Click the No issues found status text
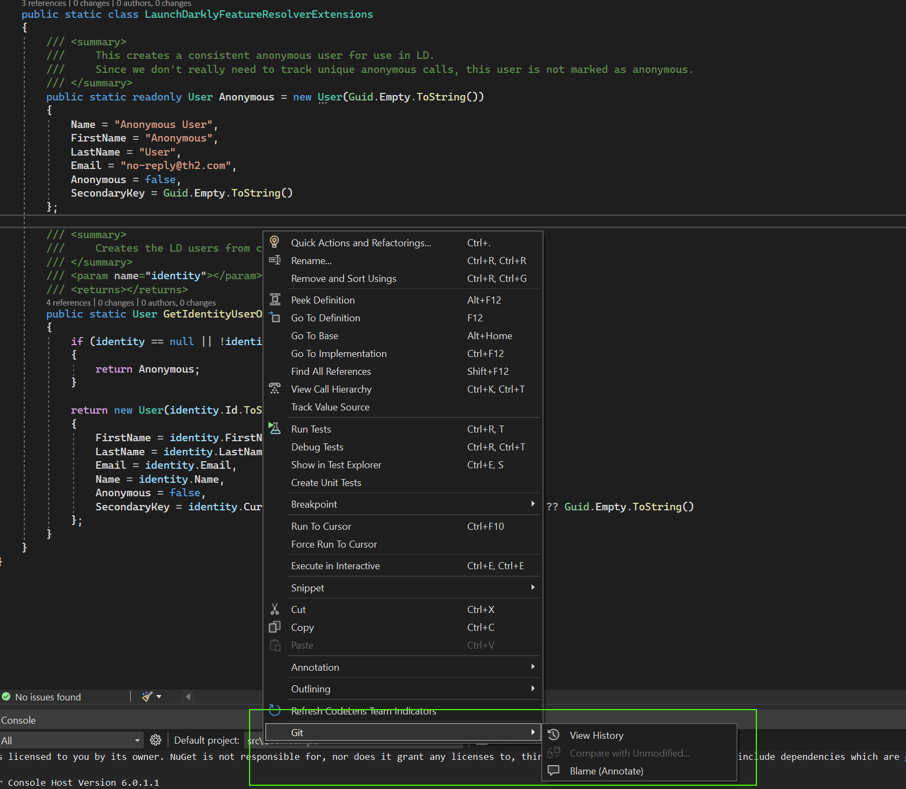 coord(48,697)
